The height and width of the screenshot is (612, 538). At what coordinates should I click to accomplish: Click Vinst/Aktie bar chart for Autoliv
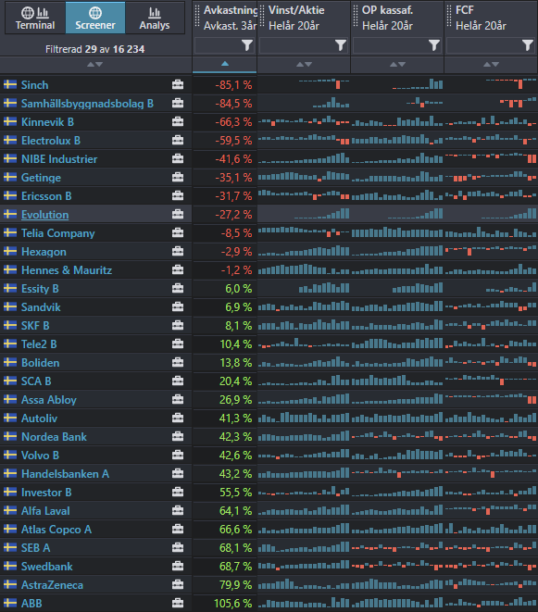[304, 418]
